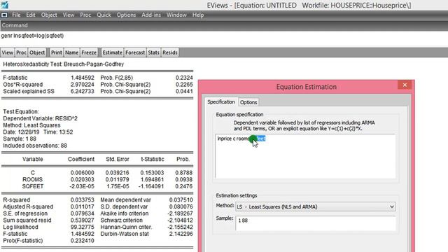The image size is (448, 252).
Task: Select the Scaled explained SS value 6.242733
Action: pyautogui.click(x=83, y=92)
